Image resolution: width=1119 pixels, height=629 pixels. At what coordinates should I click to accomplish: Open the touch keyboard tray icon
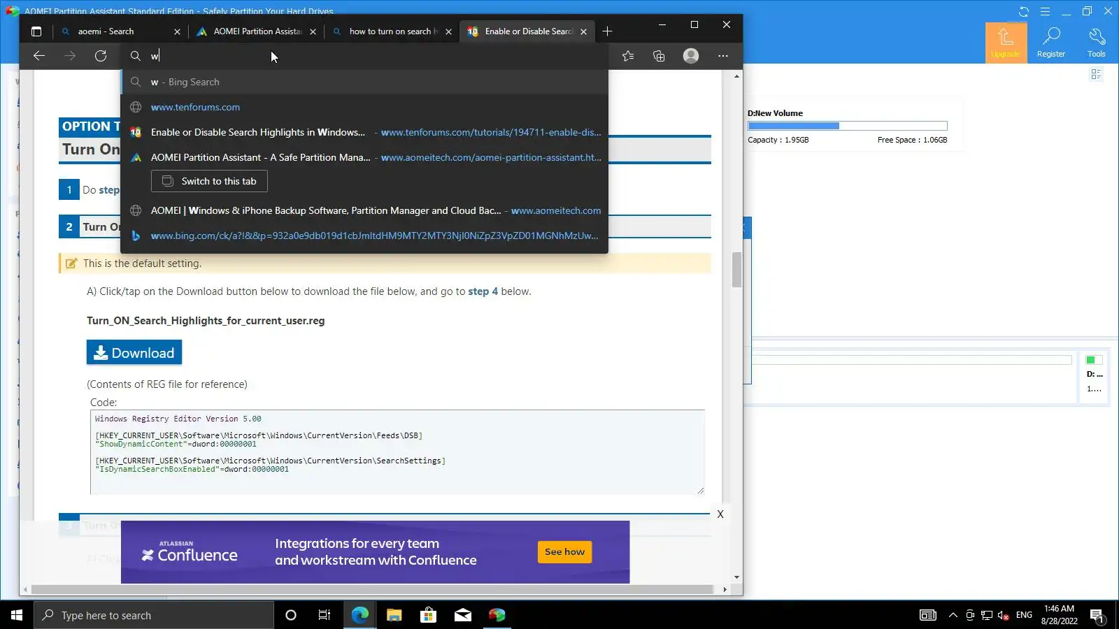(x=928, y=615)
